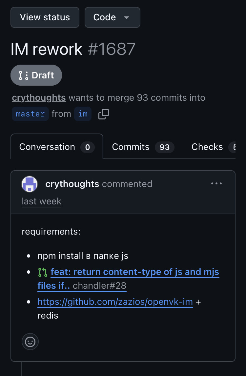Add a reaction with the smiley icon
This screenshot has height=376, width=246.
tap(30, 342)
